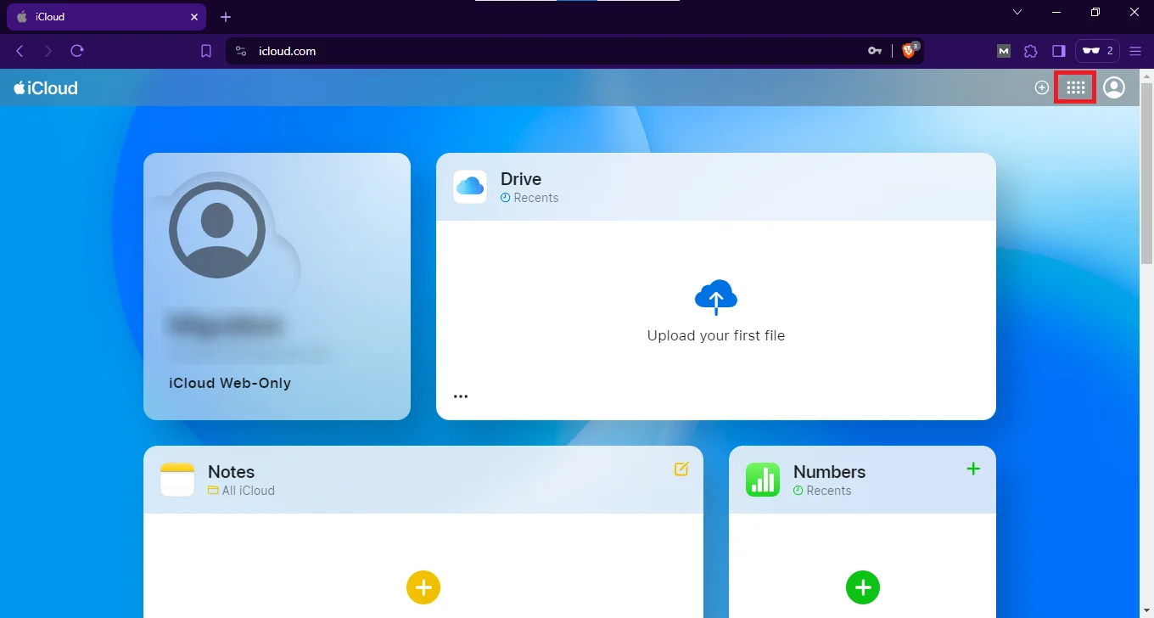Click the green circular plus in Numbers tile
The height and width of the screenshot is (618, 1154).
pos(863,587)
